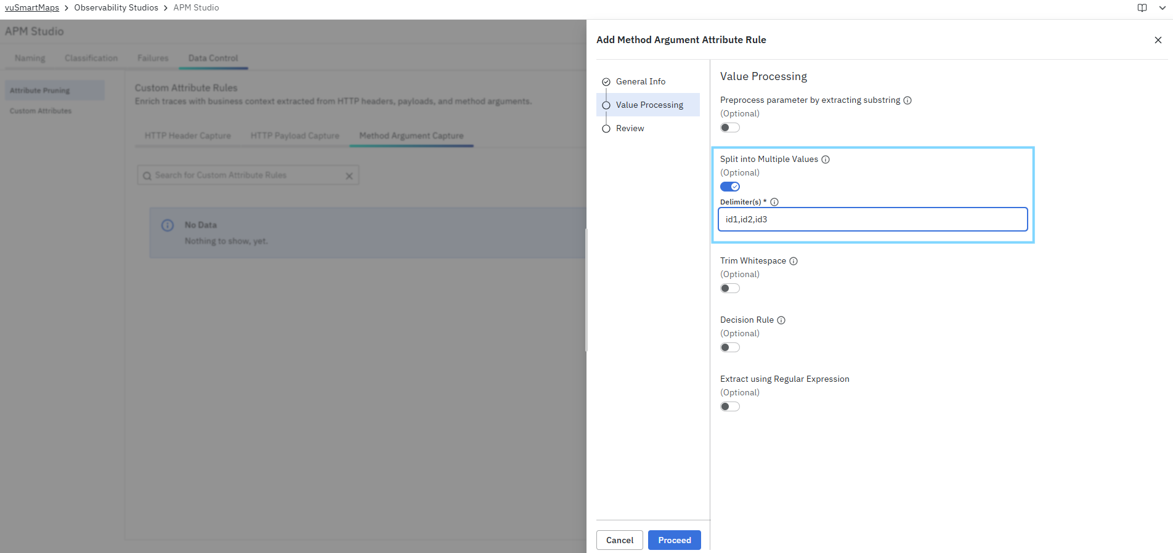The width and height of the screenshot is (1173, 553).
Task: Click the search magnifier icon
Action: point(147,176)
